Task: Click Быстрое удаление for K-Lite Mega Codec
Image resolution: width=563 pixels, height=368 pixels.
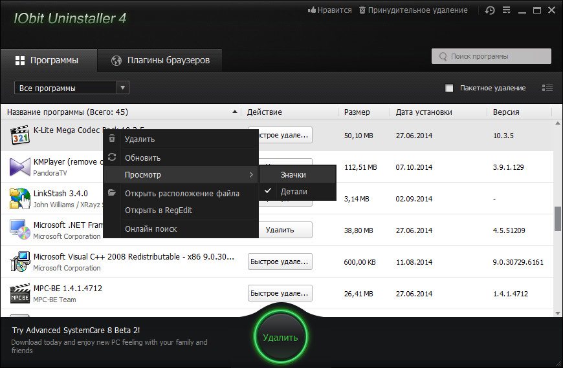Action: point(285,135)
